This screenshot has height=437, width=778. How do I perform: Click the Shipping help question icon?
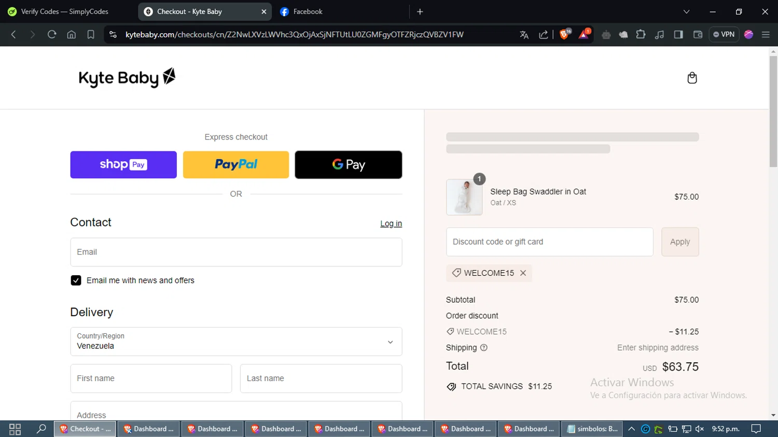click(484, 348)
